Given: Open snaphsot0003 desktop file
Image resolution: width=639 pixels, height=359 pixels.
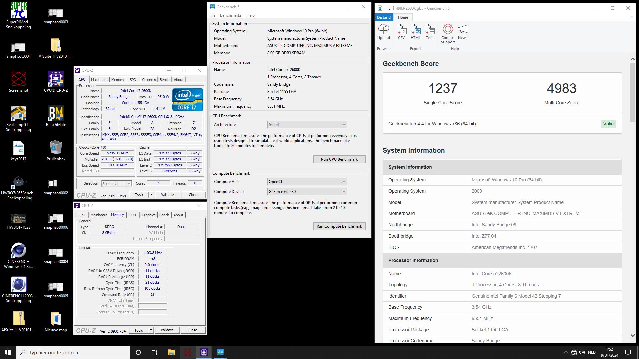Looking at the screenshot, I should click(56, 16).
